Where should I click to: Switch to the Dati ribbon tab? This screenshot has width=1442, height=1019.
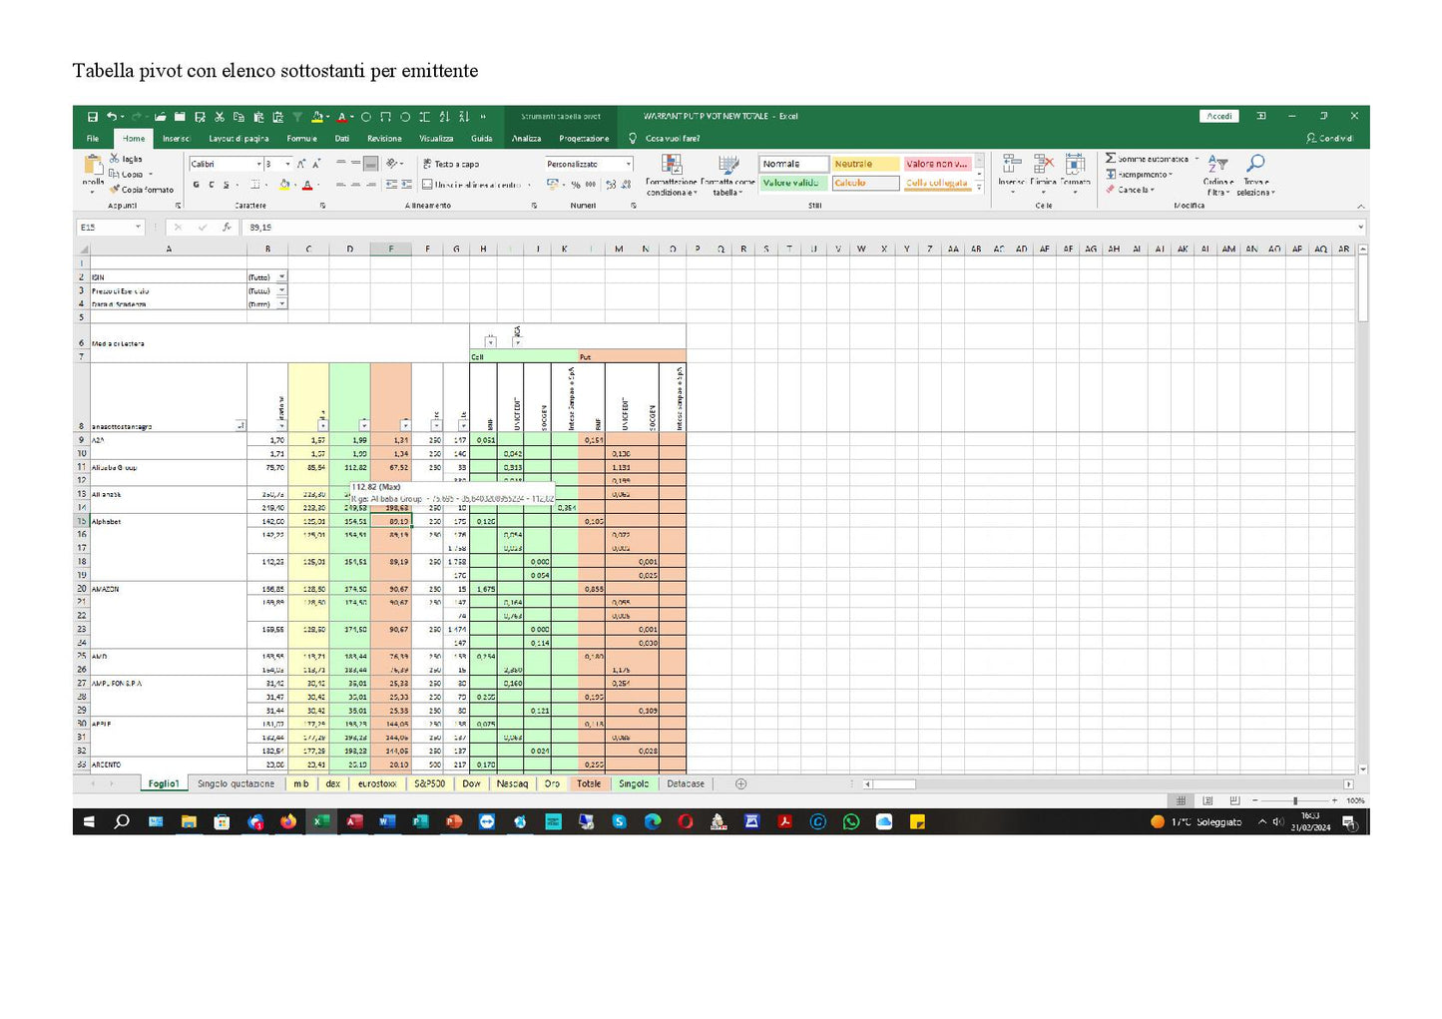coord(342,139)
